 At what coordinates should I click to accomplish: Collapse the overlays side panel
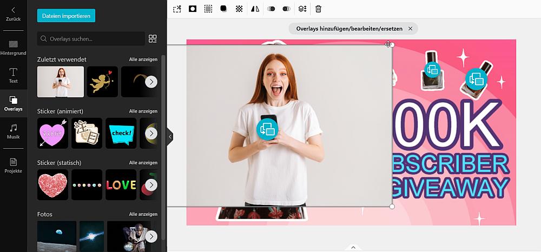coord(170,136)
